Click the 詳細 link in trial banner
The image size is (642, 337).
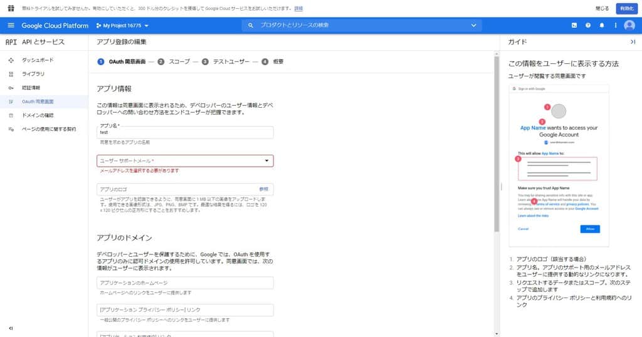(x=298, y=8)
